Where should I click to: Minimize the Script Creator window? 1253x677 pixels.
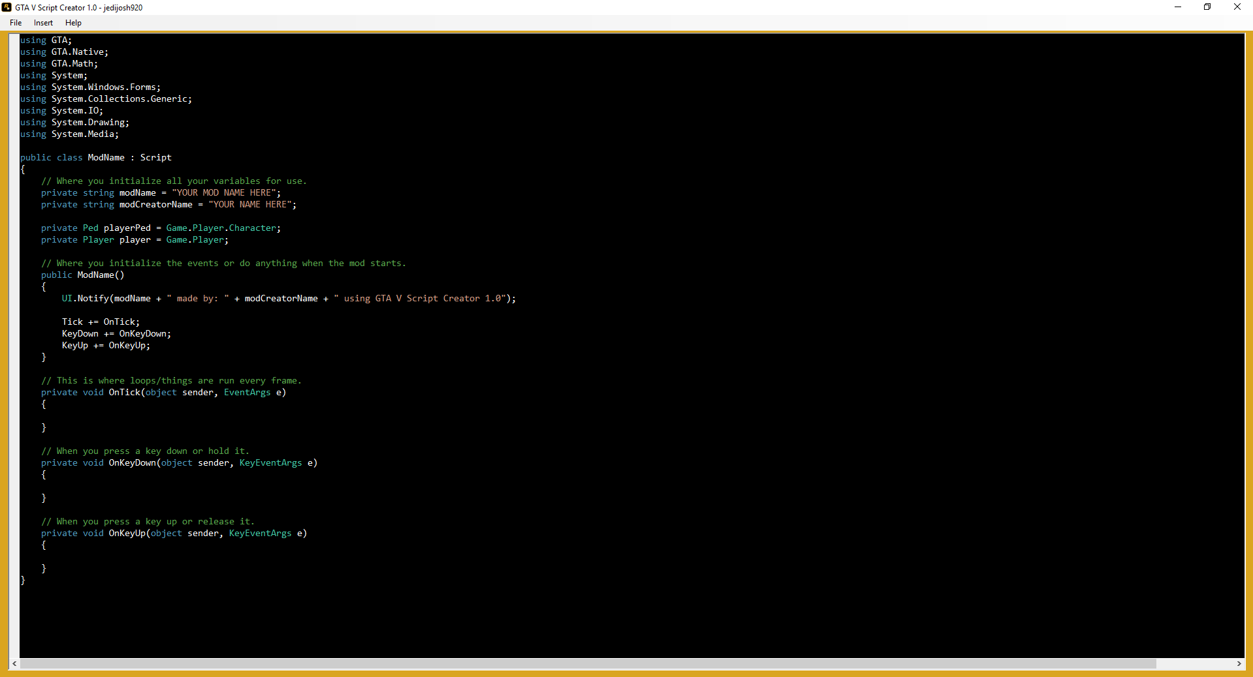(x=1178, y=7)
